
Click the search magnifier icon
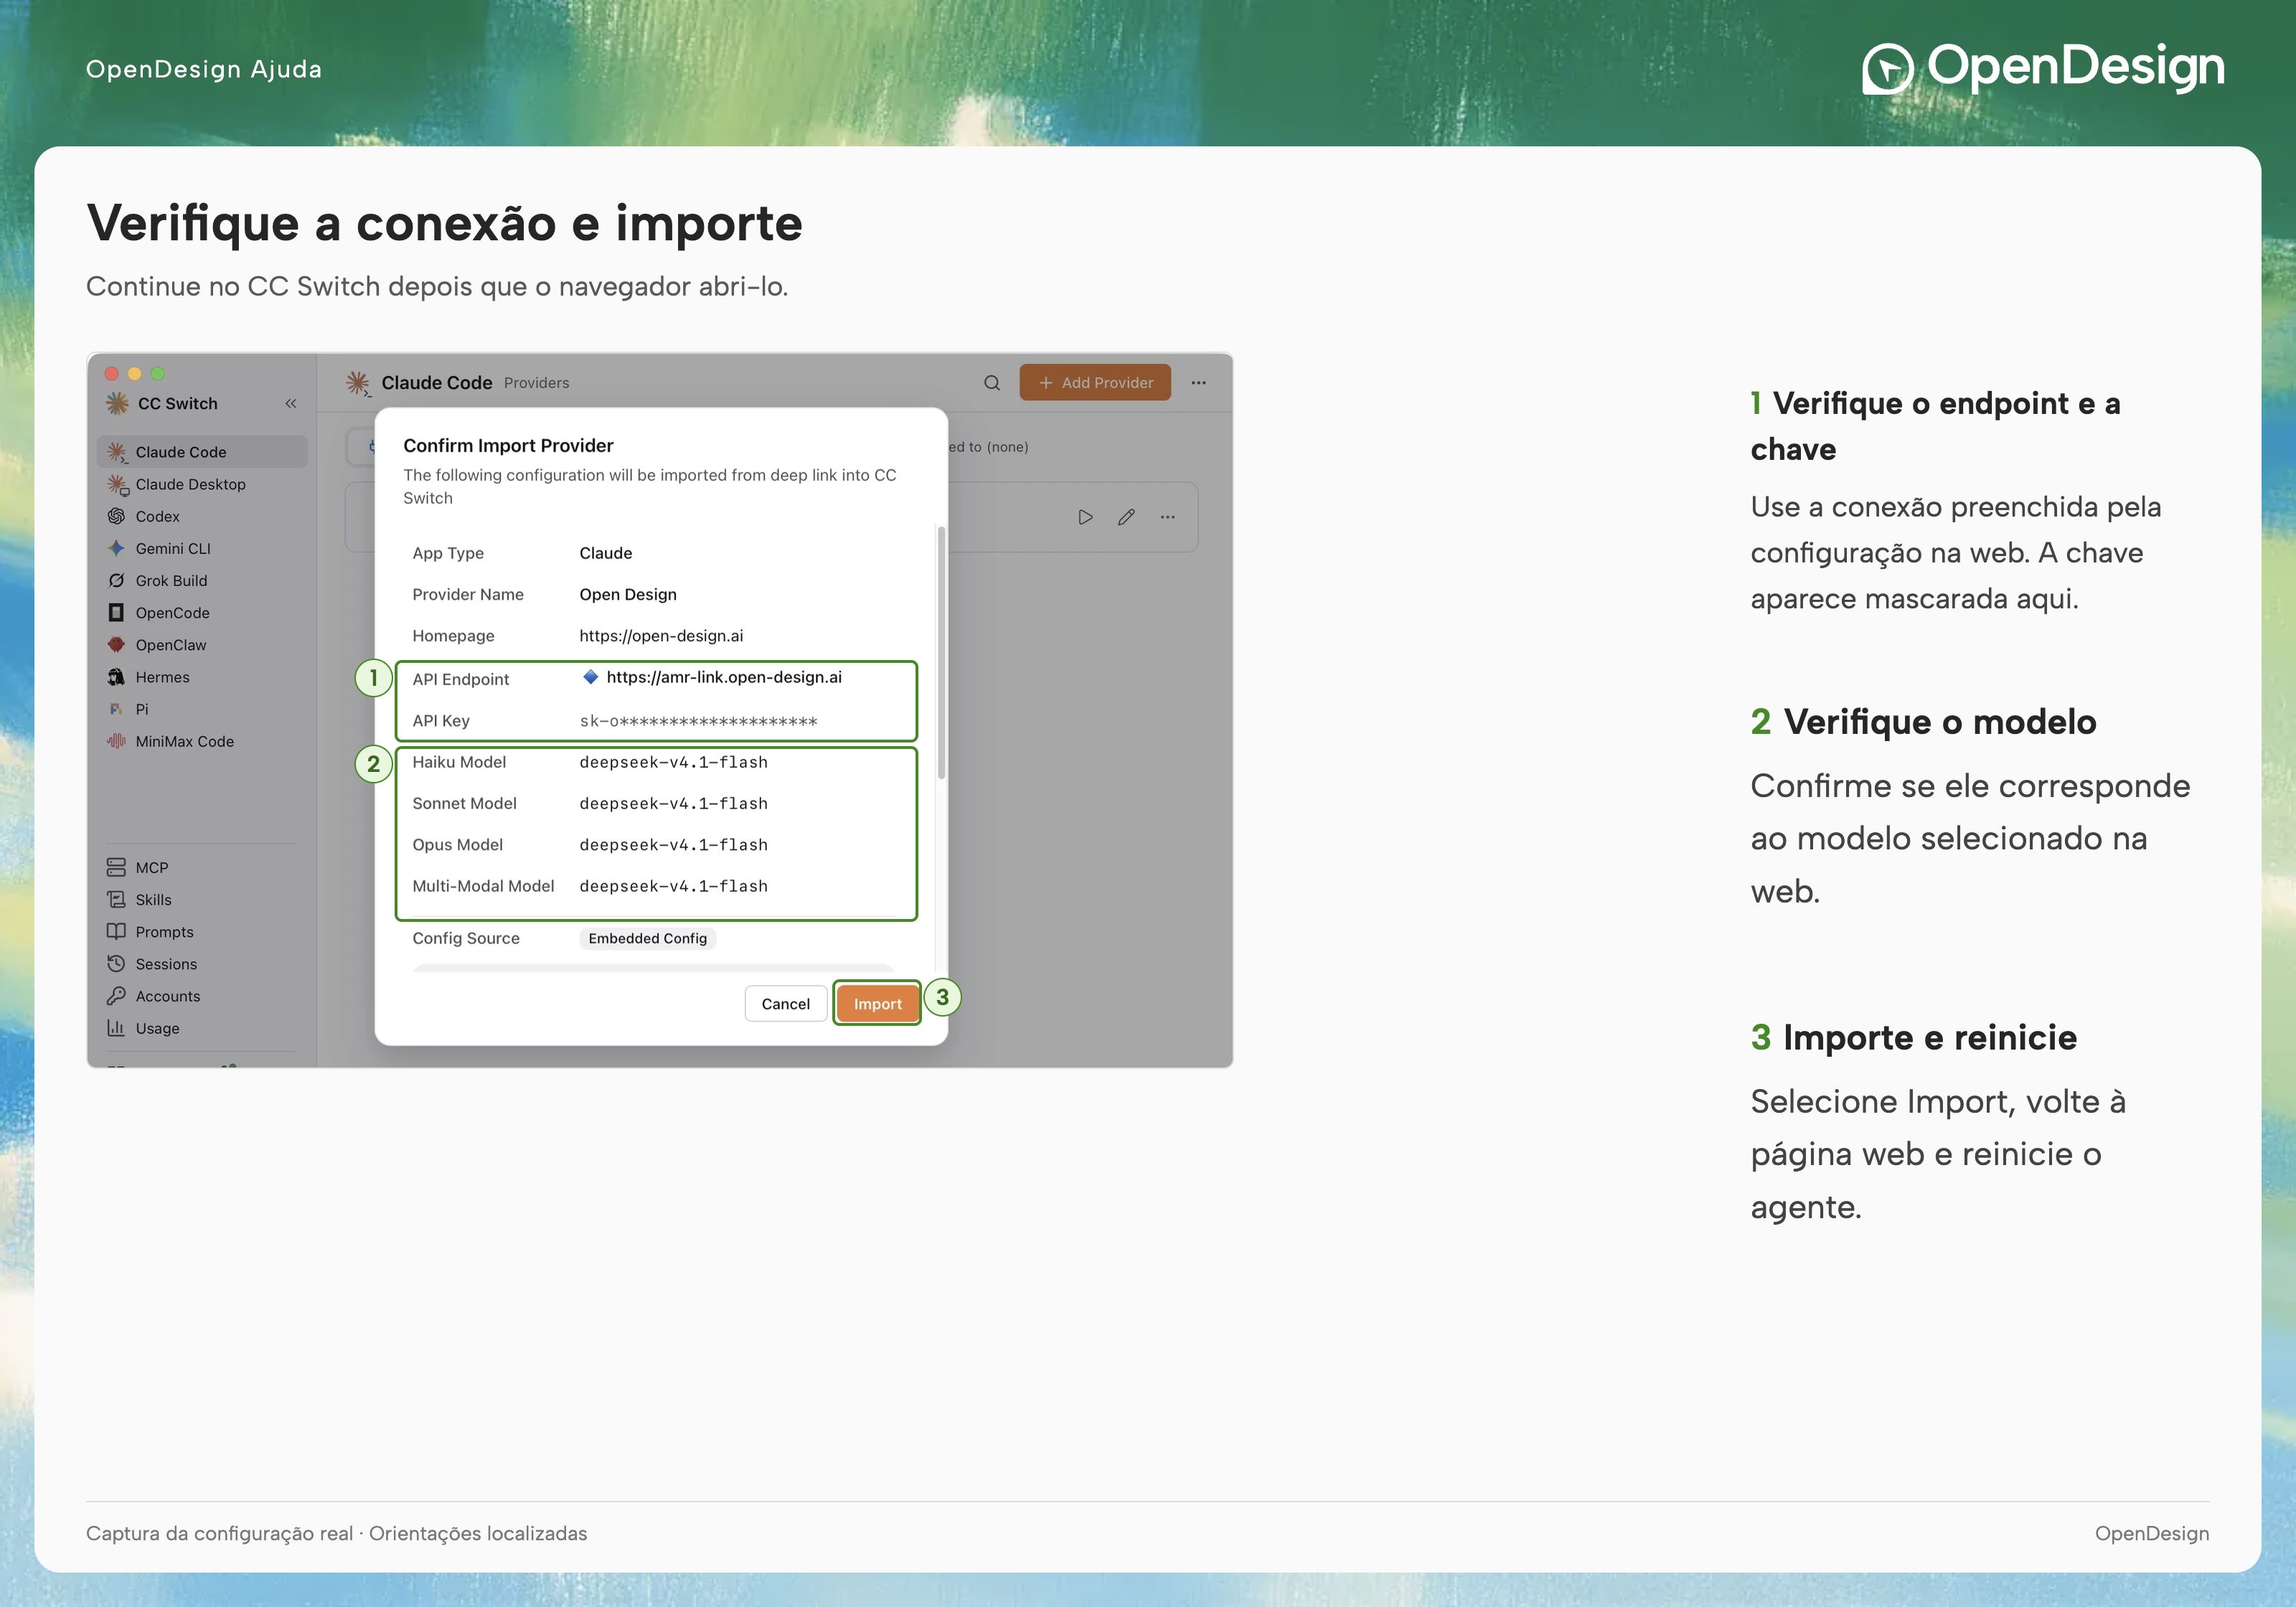[991, 383]
